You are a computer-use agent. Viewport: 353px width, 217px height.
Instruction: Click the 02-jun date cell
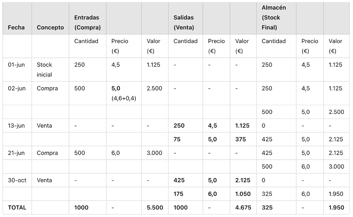click(17, 88)
